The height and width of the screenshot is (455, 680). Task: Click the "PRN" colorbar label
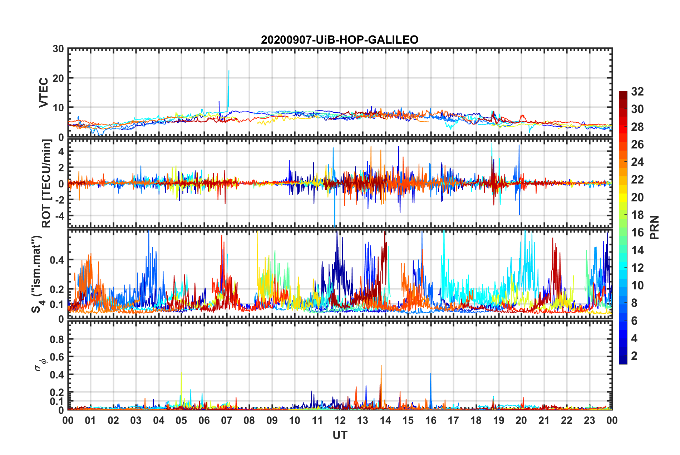click(655, 227)
